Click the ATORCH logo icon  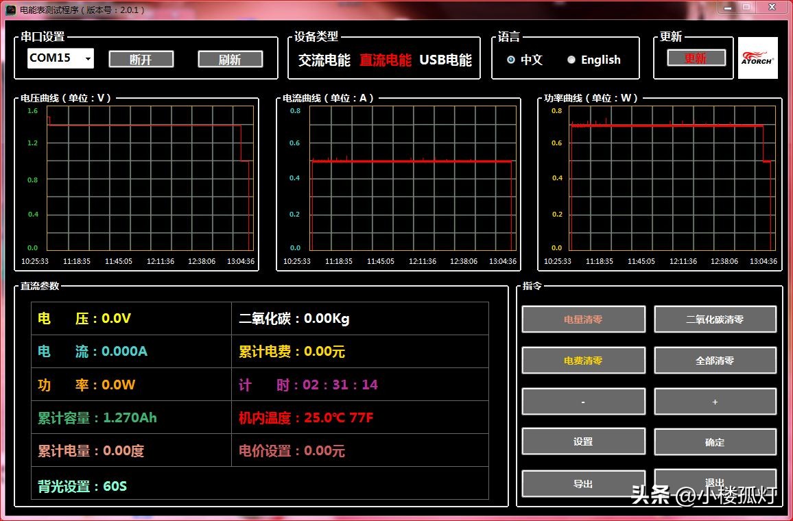tap(757, 58)
